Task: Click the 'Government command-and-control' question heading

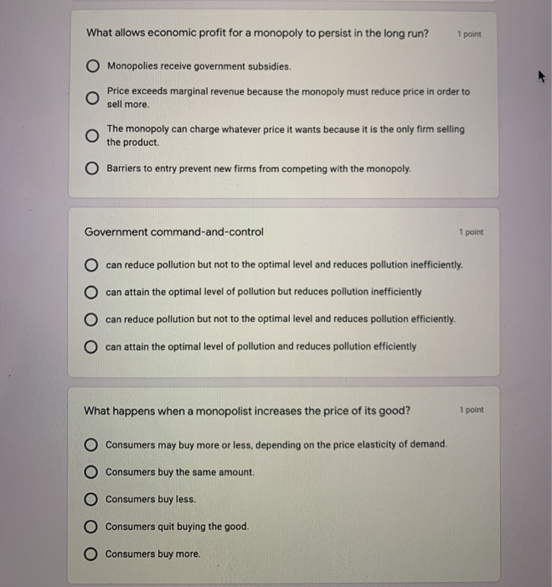Action: (x=174, y=232)
